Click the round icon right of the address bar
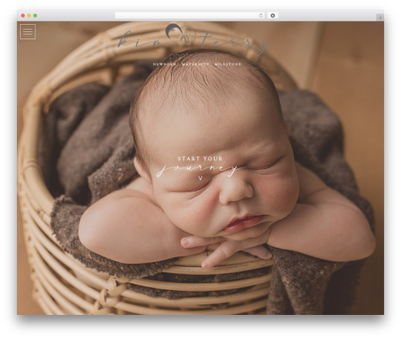 pyautogui.click(x=273, y=15)
